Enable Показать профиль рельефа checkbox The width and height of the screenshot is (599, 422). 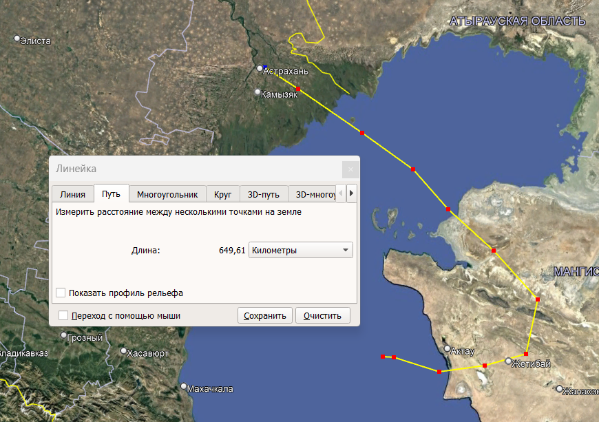click(61, 293)
